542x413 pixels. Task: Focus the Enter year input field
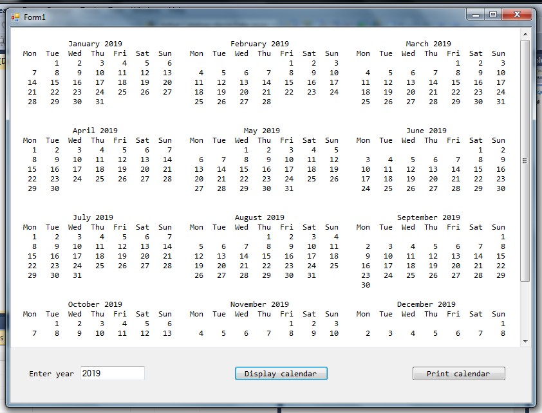click(x=113, y=373)
